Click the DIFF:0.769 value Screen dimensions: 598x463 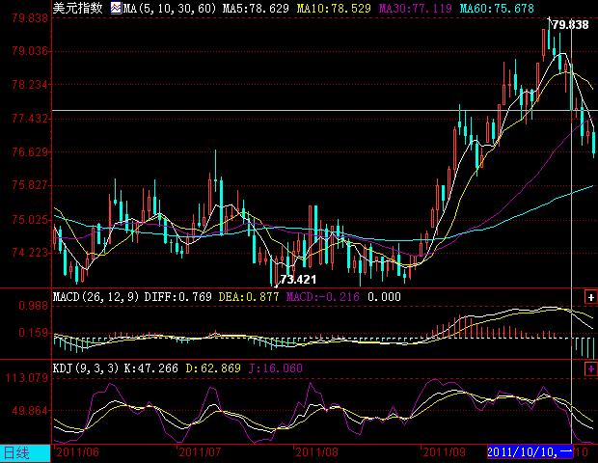tap(177, 297)
